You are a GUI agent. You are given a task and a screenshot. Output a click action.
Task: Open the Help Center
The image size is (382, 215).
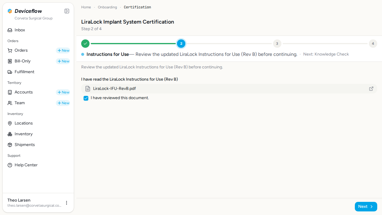tap(38, 165)
